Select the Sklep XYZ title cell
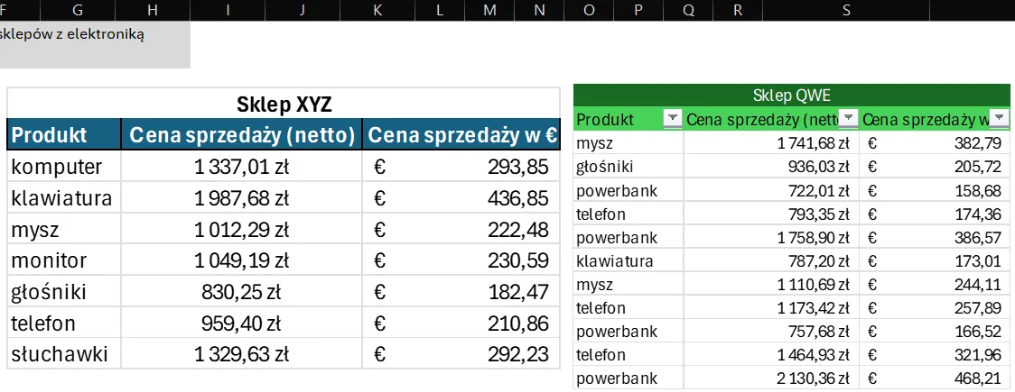 point(284,103)
